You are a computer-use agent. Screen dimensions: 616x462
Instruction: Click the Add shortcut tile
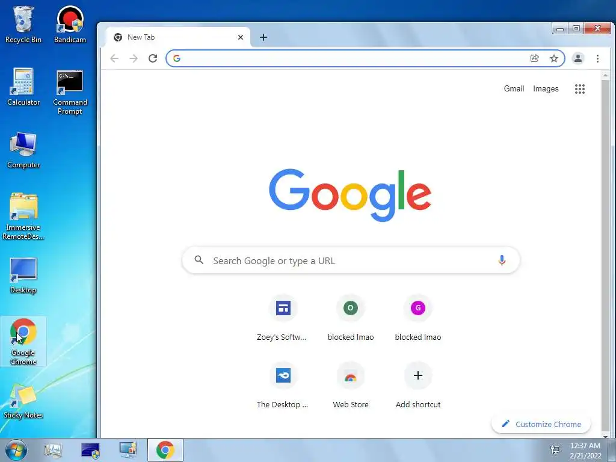(418, 385)
